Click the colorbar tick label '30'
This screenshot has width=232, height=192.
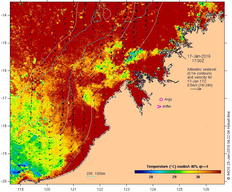(x=198, y=177)
